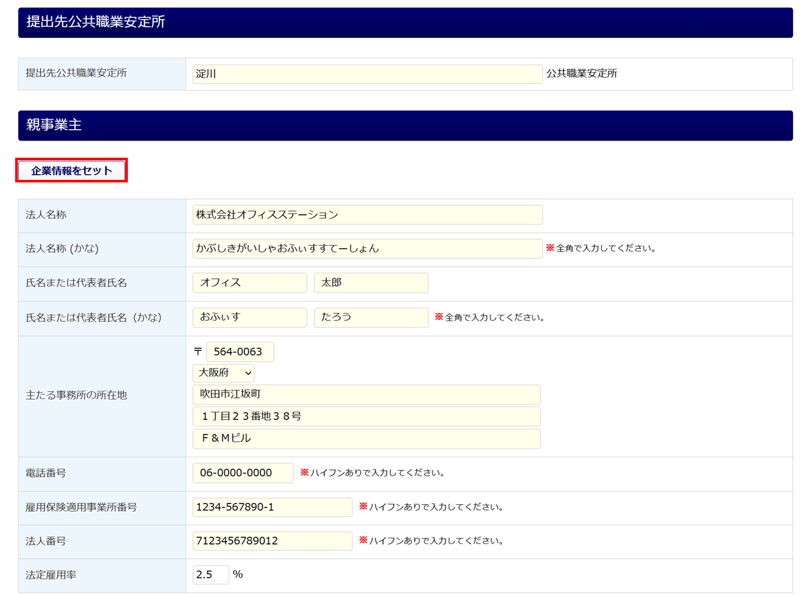Select the 法定雇用率 percentage field
This screenshot has height=596, width=810.
tap(211, 575)
